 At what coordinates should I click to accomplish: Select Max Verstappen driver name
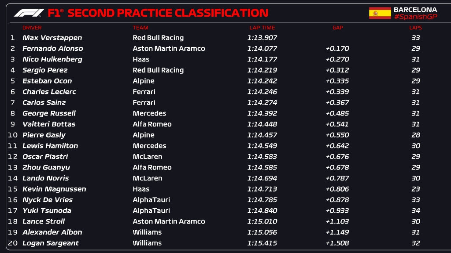[52, 38]
